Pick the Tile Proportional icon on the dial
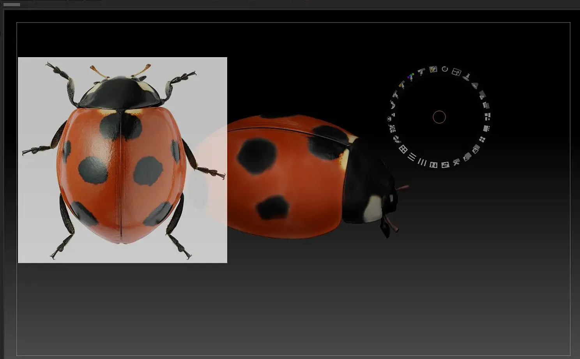The width and height of the screenshot is (580, 359). [487, 116]
